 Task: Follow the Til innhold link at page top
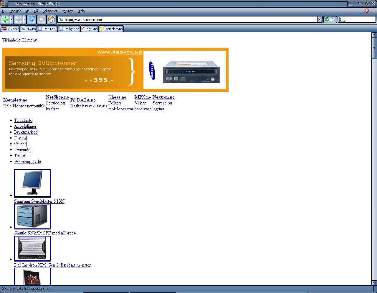pos(11,40)
